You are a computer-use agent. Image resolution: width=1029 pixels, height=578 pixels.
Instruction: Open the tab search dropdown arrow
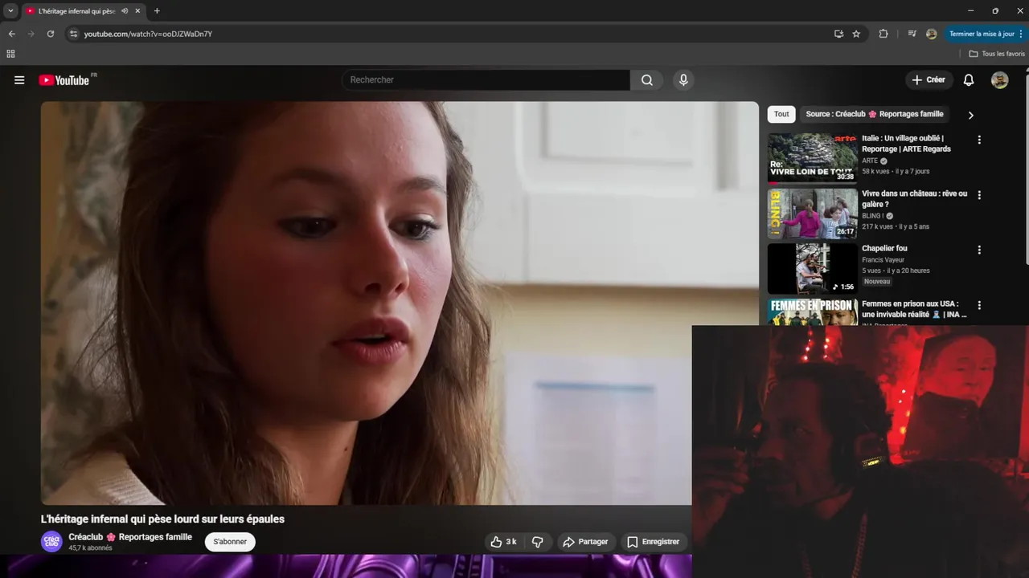click(x=10, y=11)
